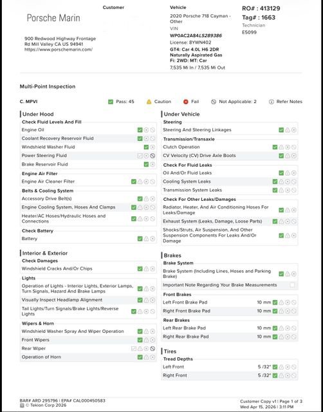Viewport: 323px width, 412px height.
Task: Toggle Operation of Horn pass checkbox
Action: (140, 357)
